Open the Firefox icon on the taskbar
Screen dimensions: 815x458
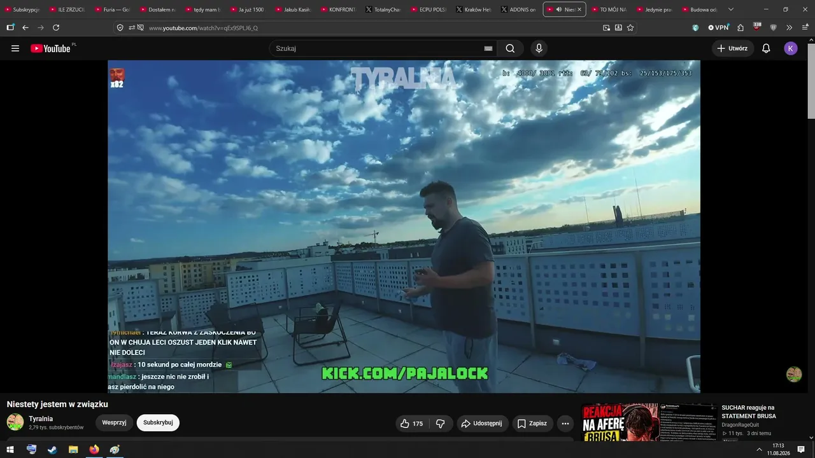(94, 450)
